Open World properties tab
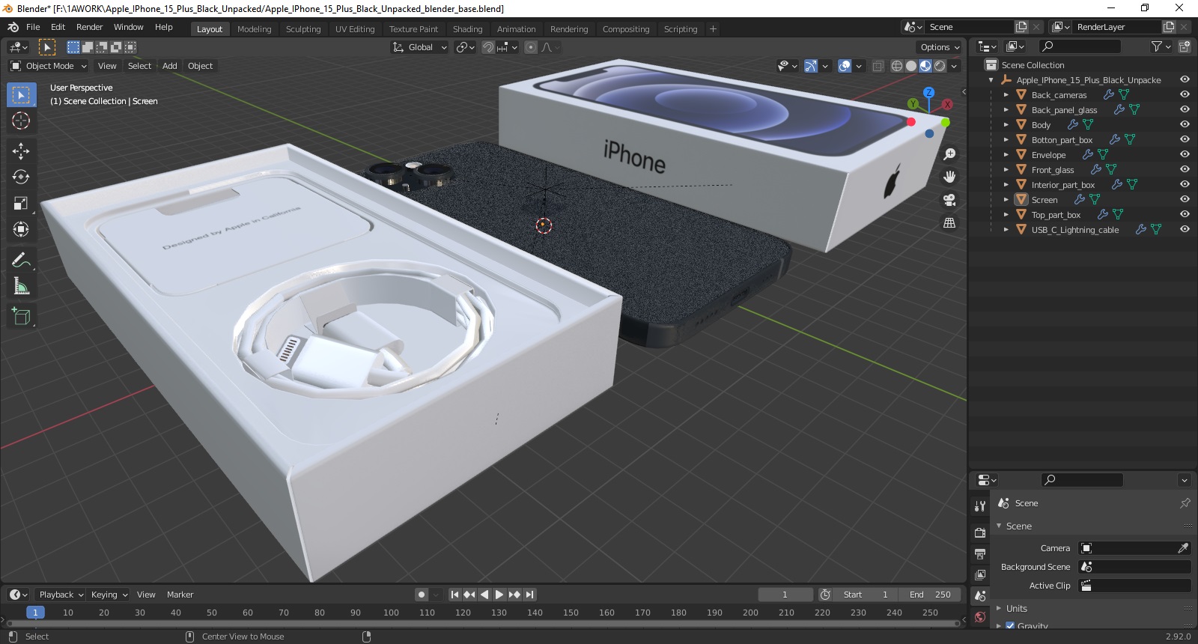Viewport: 1198px width, 644px height. (980, 617)
